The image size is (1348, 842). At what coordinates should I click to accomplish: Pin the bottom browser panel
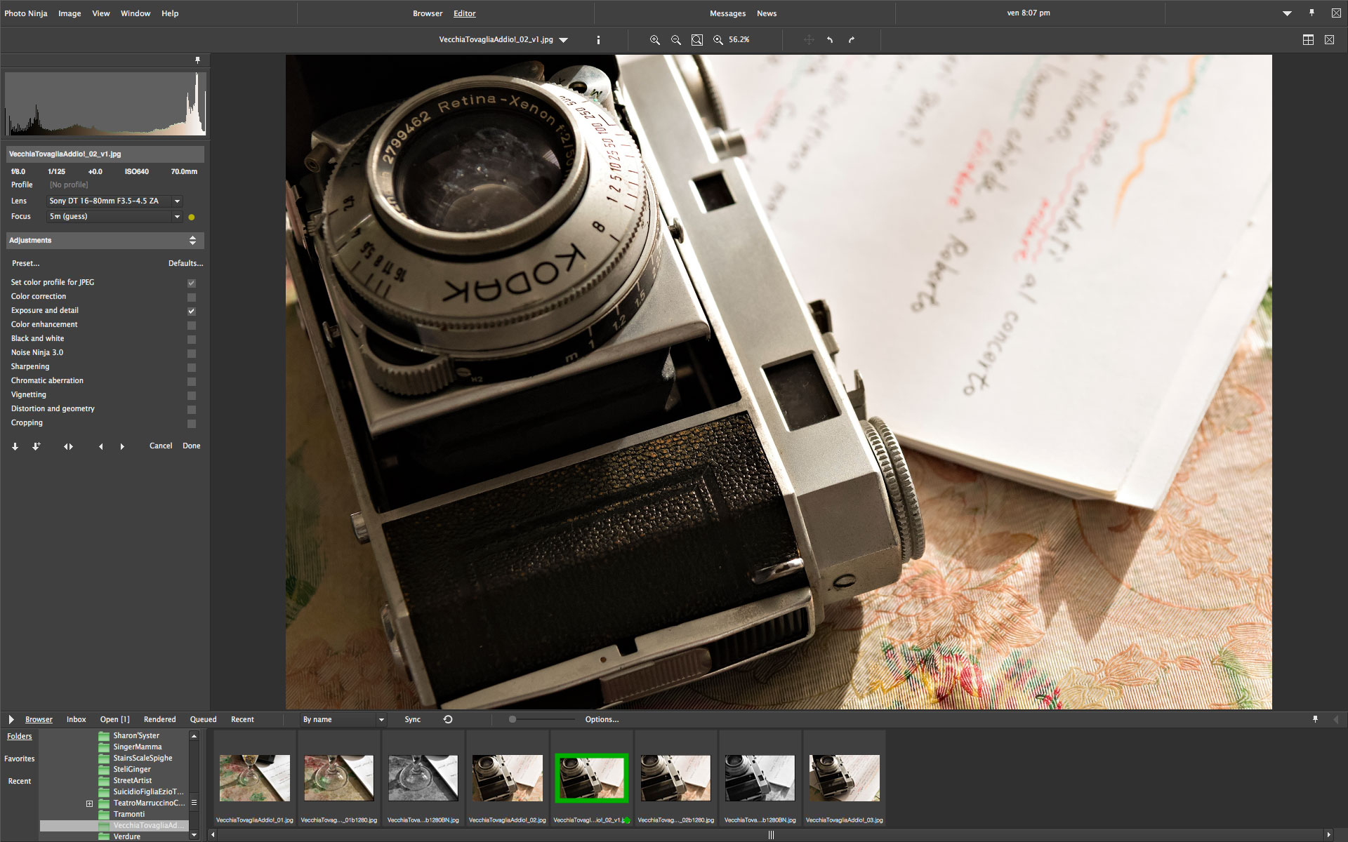pyautogui.click(x=1315, y=719)
